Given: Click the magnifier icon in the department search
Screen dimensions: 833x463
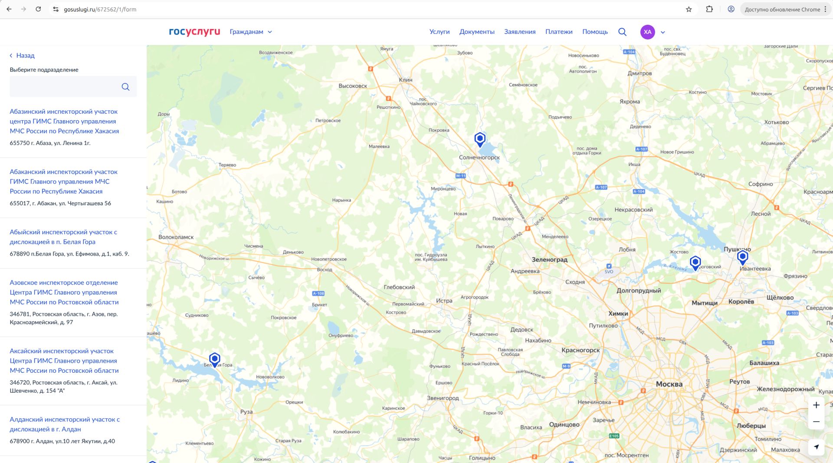Looking at the screenshot, I should 125,87.
